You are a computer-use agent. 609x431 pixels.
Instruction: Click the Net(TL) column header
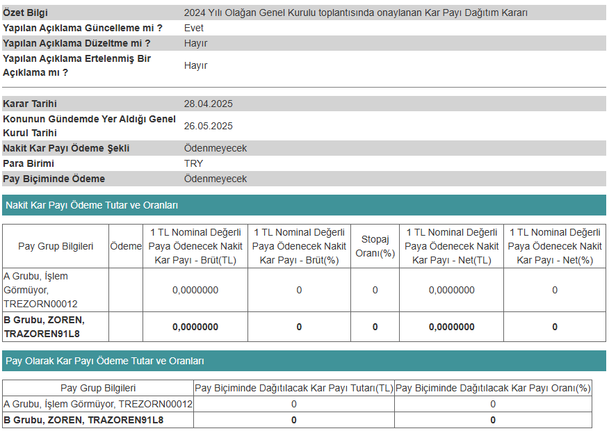click(x=451, y=246)
